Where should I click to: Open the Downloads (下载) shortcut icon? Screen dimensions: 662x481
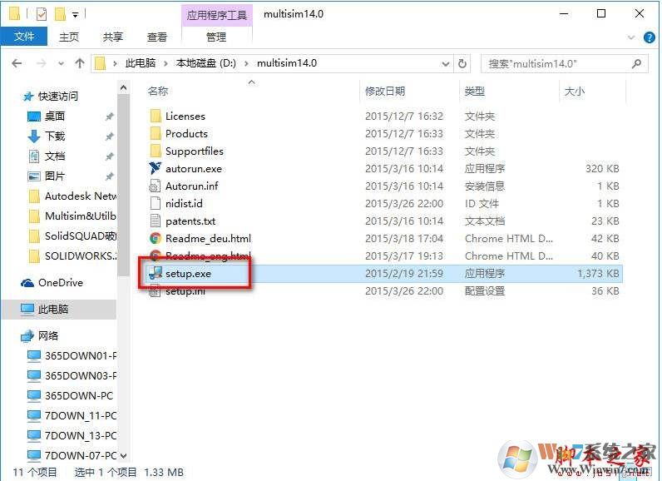pyautogui.click(x=34, y=136)
